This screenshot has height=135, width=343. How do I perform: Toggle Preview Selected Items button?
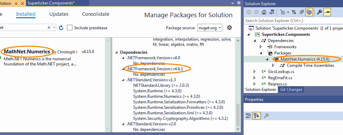(x=327, y=12)
